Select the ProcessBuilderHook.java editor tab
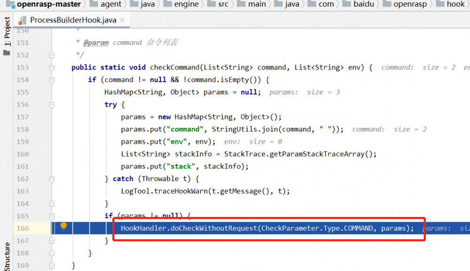This screenshot has height=271, width=470. (x=72, y=20)
